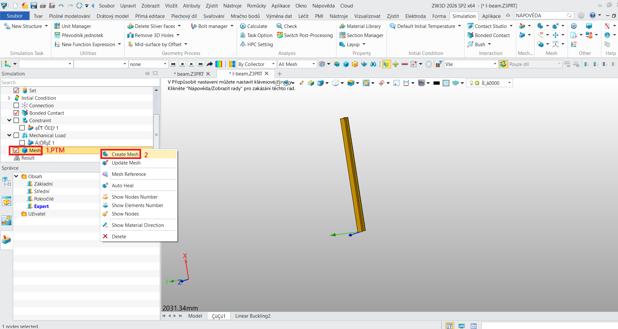Toggle the Mechanical Load checkbox
This screenshot has width=618, height=329.
coord(16,135)
